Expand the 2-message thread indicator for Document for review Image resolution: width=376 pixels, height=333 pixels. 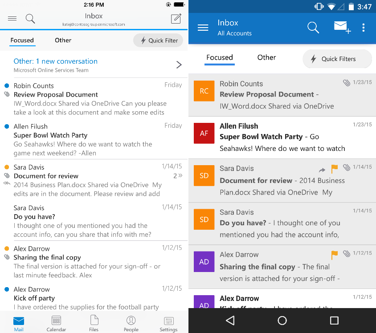pyautogui.click(x=178, y=176)
